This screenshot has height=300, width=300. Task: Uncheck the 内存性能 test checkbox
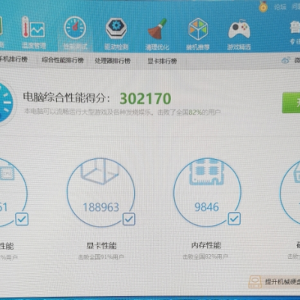(234, 219)
